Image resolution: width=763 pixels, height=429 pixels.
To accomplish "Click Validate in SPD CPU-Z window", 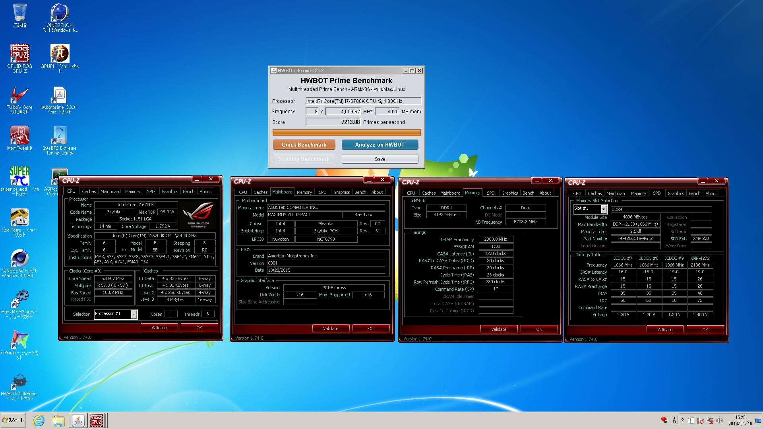I will 665,330.
